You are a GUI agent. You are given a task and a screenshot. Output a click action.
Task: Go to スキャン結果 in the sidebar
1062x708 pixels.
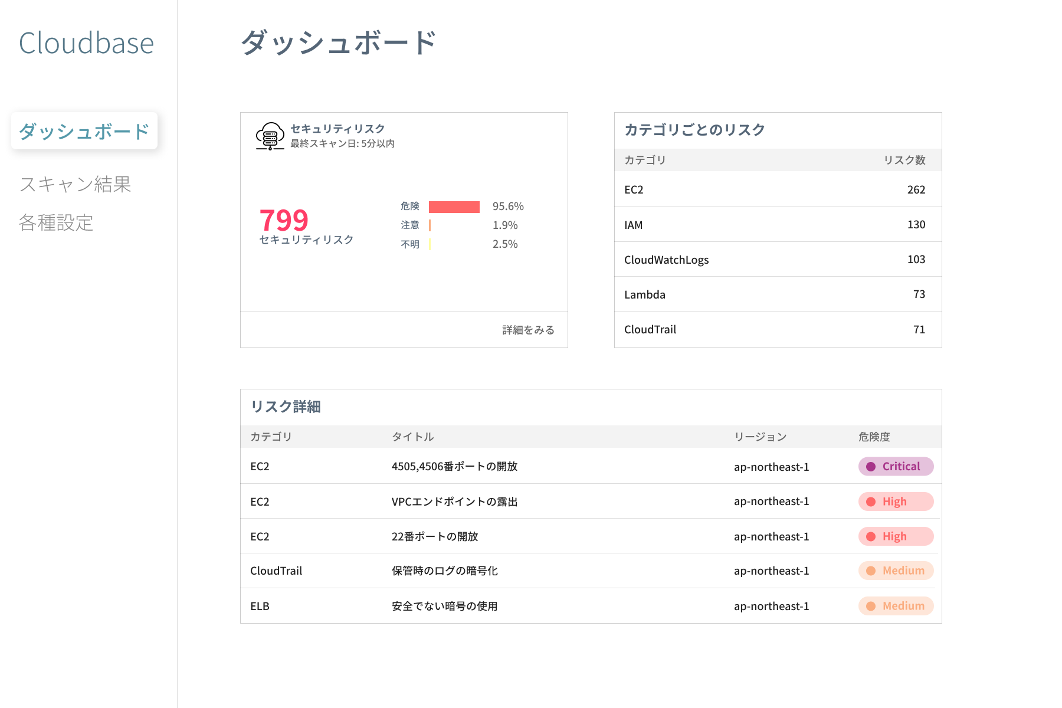coord(75,184)
